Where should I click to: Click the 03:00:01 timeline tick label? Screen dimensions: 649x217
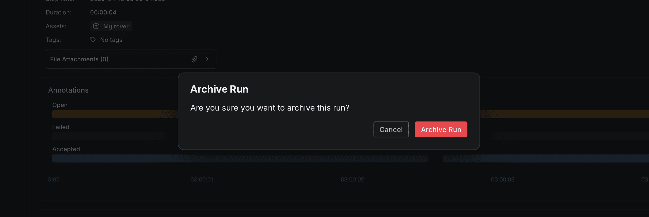pyautogui.click(x=202, y=180)
